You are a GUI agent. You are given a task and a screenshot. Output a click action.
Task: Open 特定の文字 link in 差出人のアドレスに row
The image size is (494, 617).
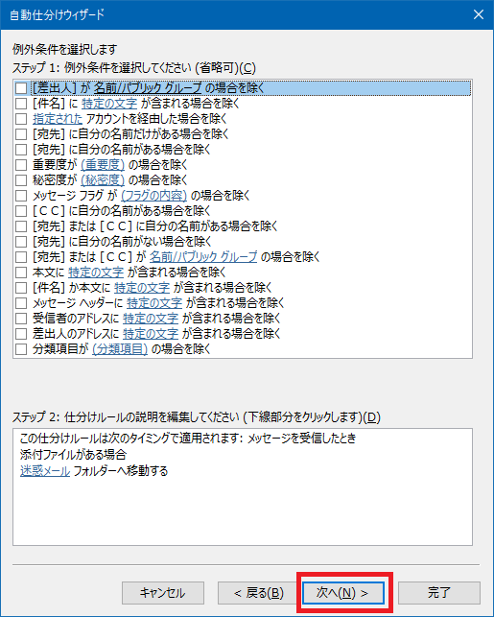click(x=151, y=334)
